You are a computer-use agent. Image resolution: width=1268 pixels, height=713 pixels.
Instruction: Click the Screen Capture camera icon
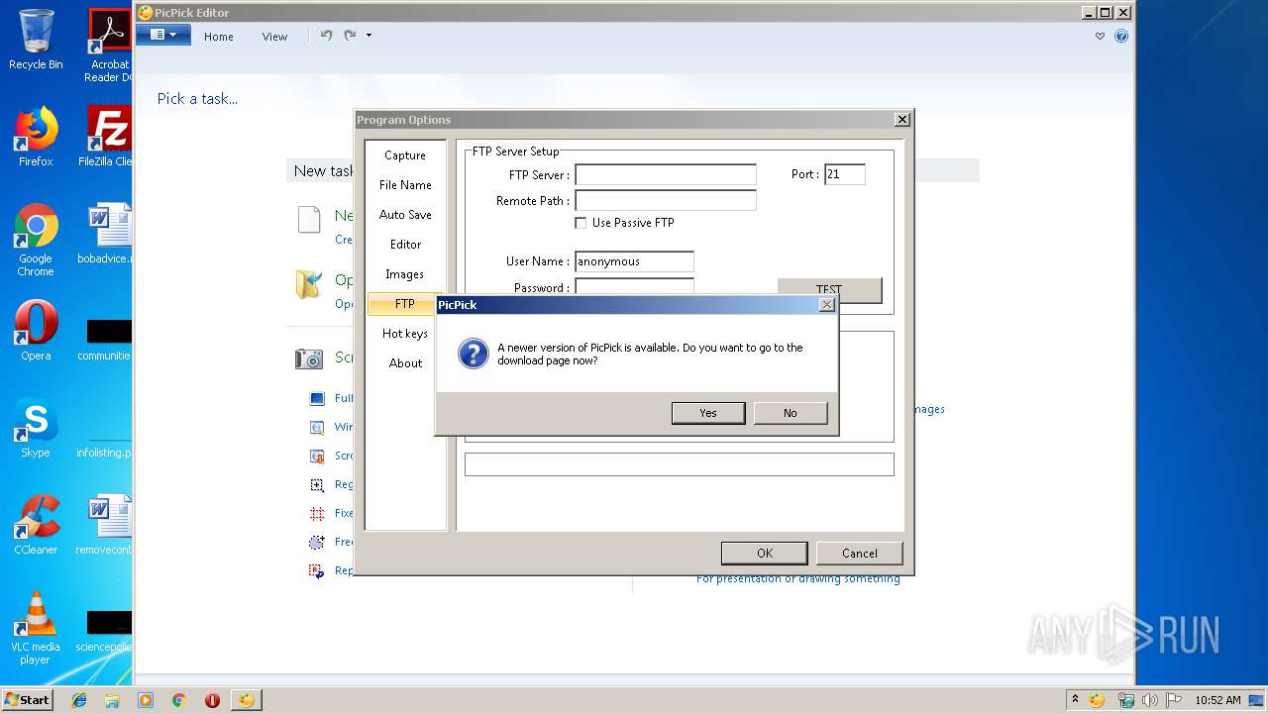click(x=309, y=358)
